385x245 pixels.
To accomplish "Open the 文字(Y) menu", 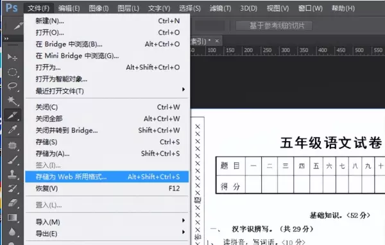I will click(159, 8).
